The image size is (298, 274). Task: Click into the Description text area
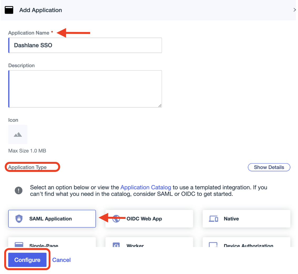click(85, 89)
